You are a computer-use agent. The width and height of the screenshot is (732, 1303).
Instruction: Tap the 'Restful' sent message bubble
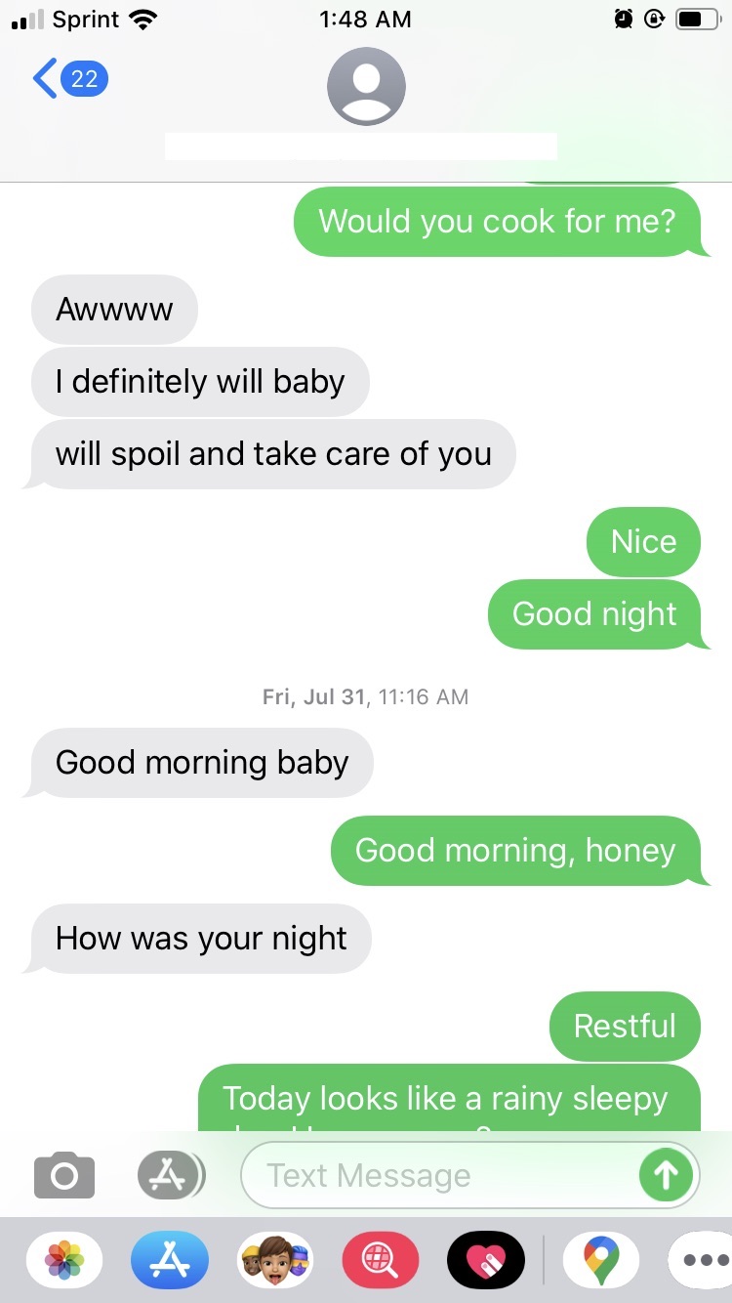click(x=625, y=1027)
